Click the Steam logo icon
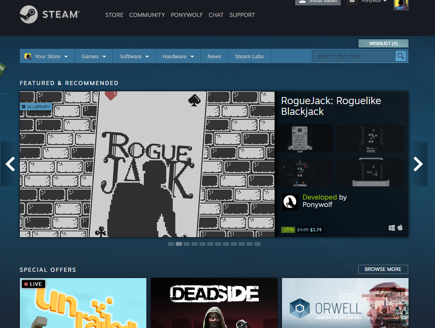 pos(29,14)
